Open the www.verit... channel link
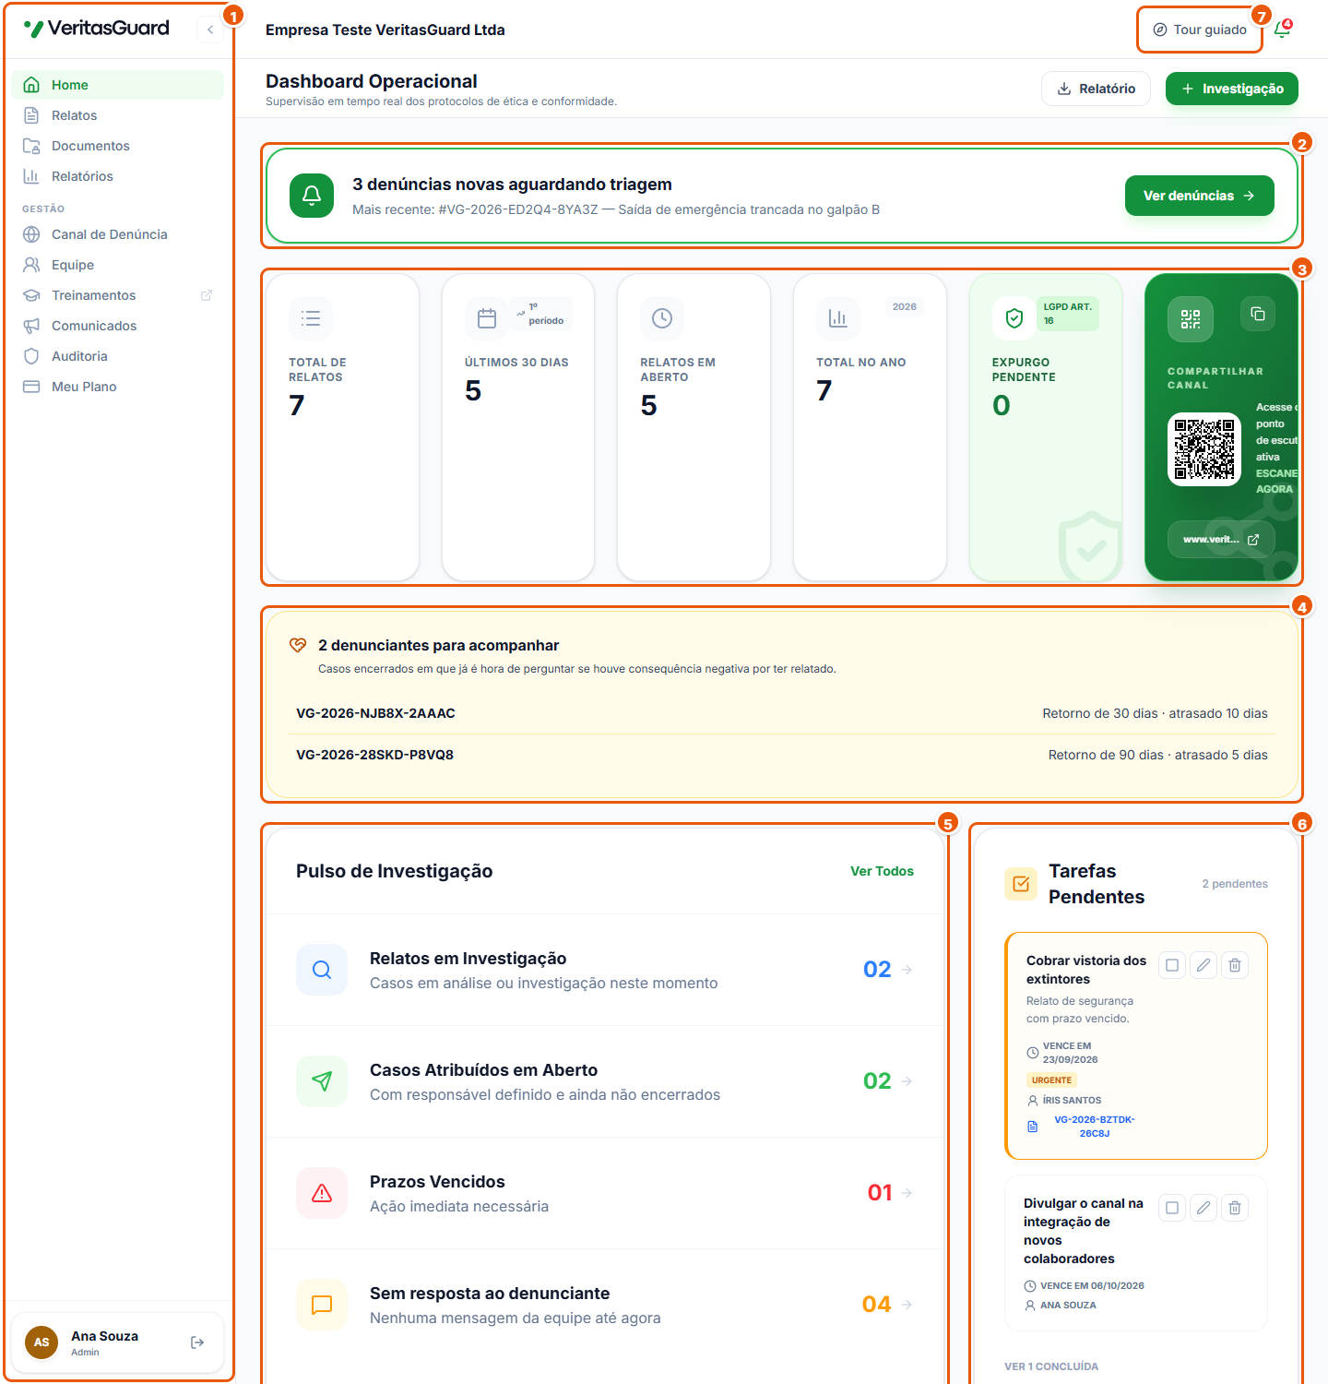This screenshot has height=1384, width=1328. pyautogui.click(x=1221, y=540)
